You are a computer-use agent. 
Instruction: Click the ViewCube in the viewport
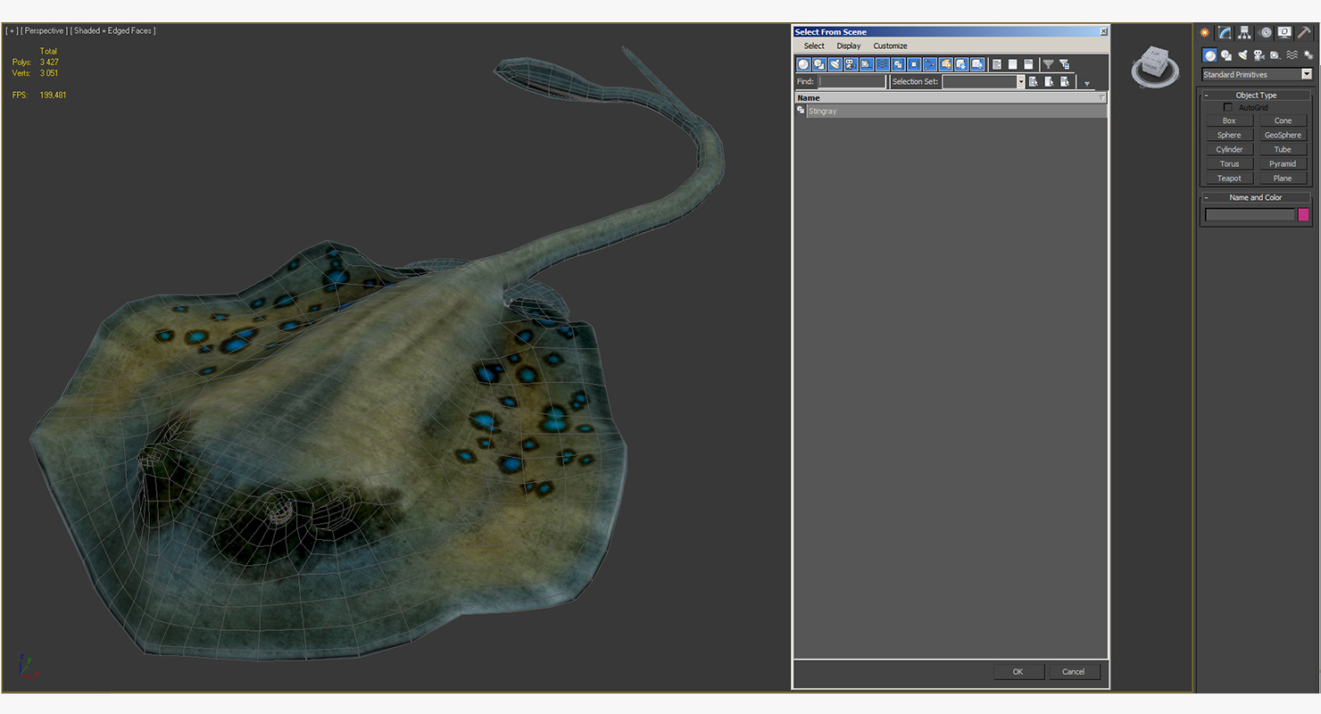coord(1155,67)
